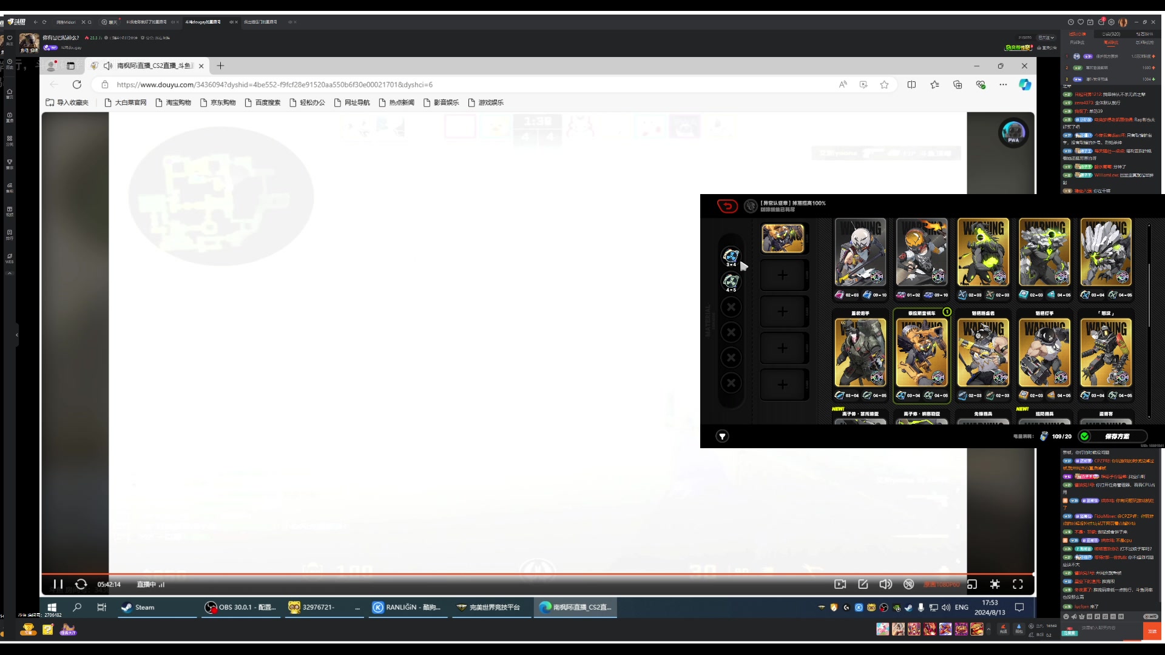Click the first character skin icon
Viewport: 1165px width, 655px height.
pos(783,238)
